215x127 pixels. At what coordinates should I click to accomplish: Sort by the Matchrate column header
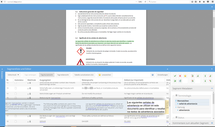tap(32, 80)
